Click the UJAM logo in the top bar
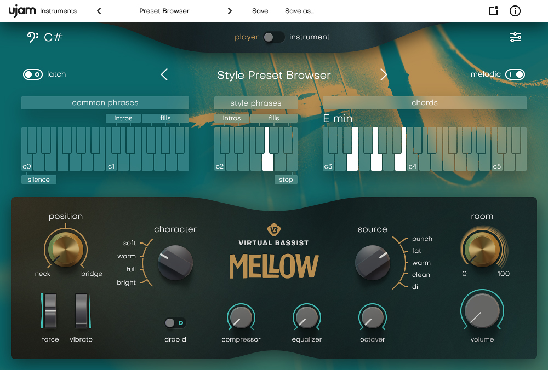The width and height of the screenshot is (548, 370). [22, 10]
